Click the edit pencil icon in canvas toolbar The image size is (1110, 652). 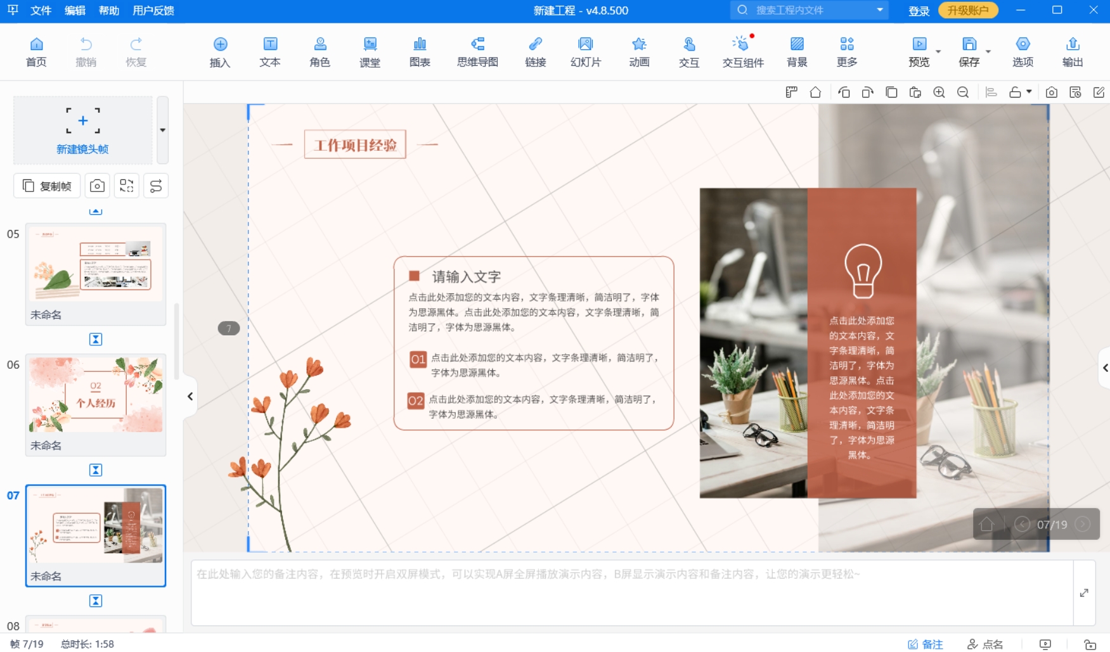[x=1099, y=93]
